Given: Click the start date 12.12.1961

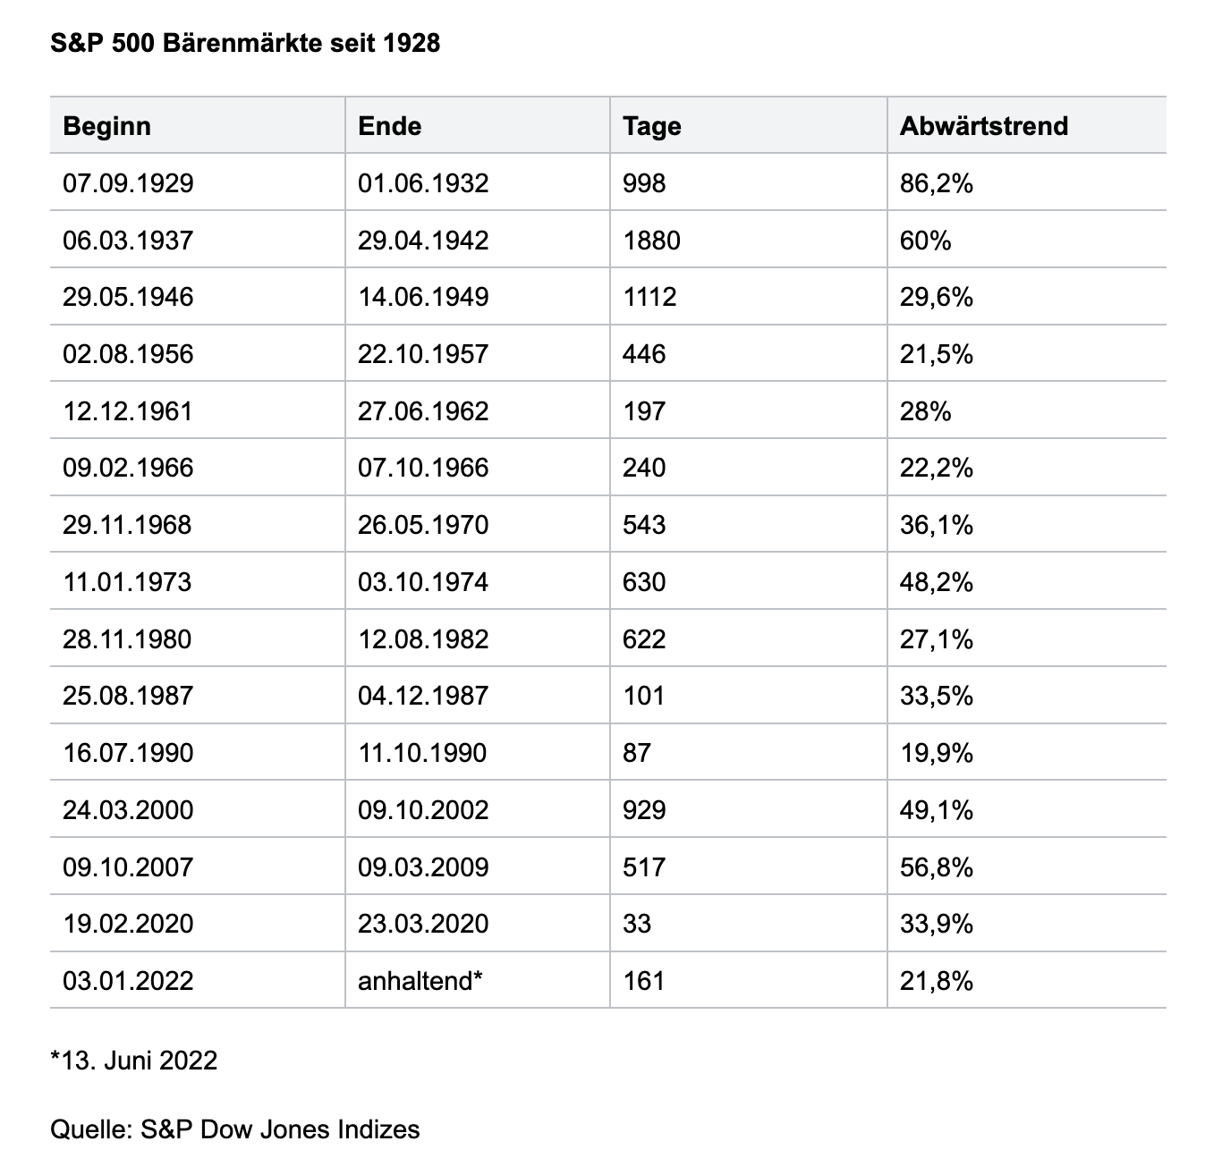Looking at the screenshot, I should click(x=127, y=410).
